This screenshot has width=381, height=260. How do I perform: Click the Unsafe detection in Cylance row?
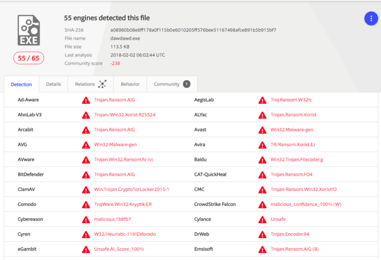point(278,219)
